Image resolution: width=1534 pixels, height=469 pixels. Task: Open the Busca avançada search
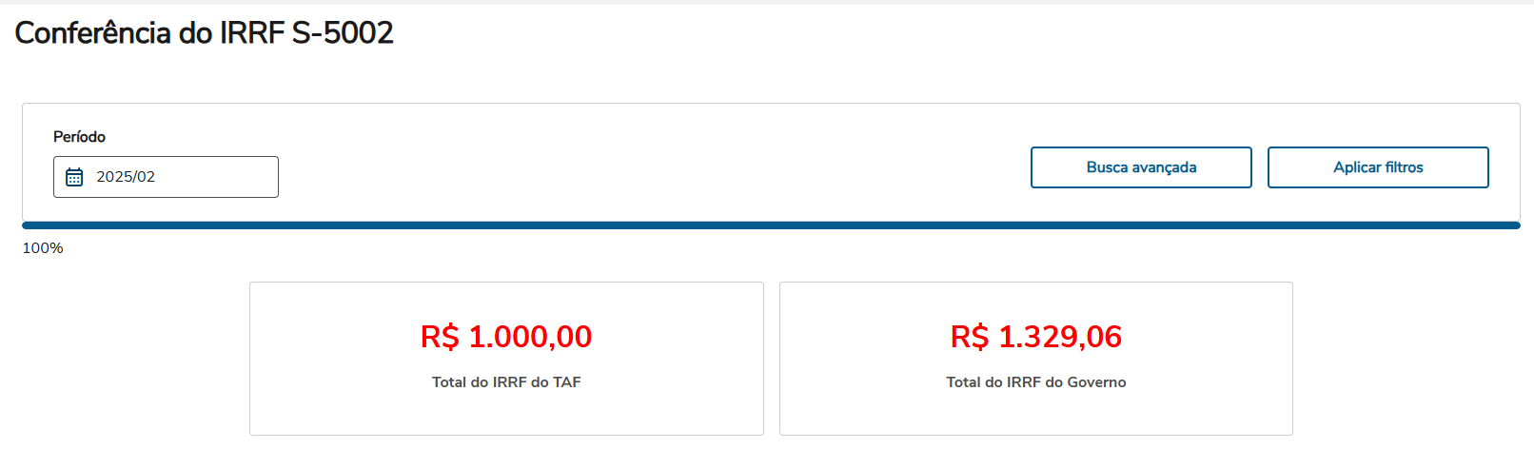[x=1141, y=167]
